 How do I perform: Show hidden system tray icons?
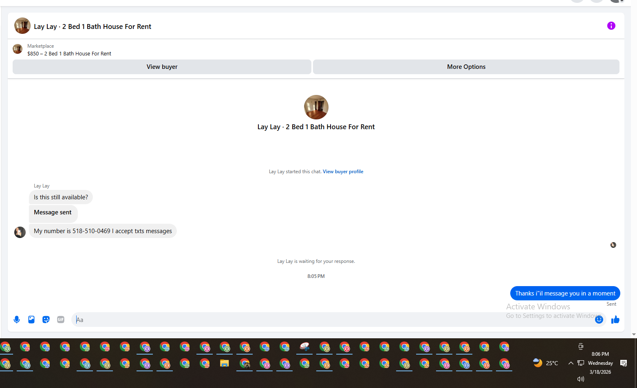(571, 363)
